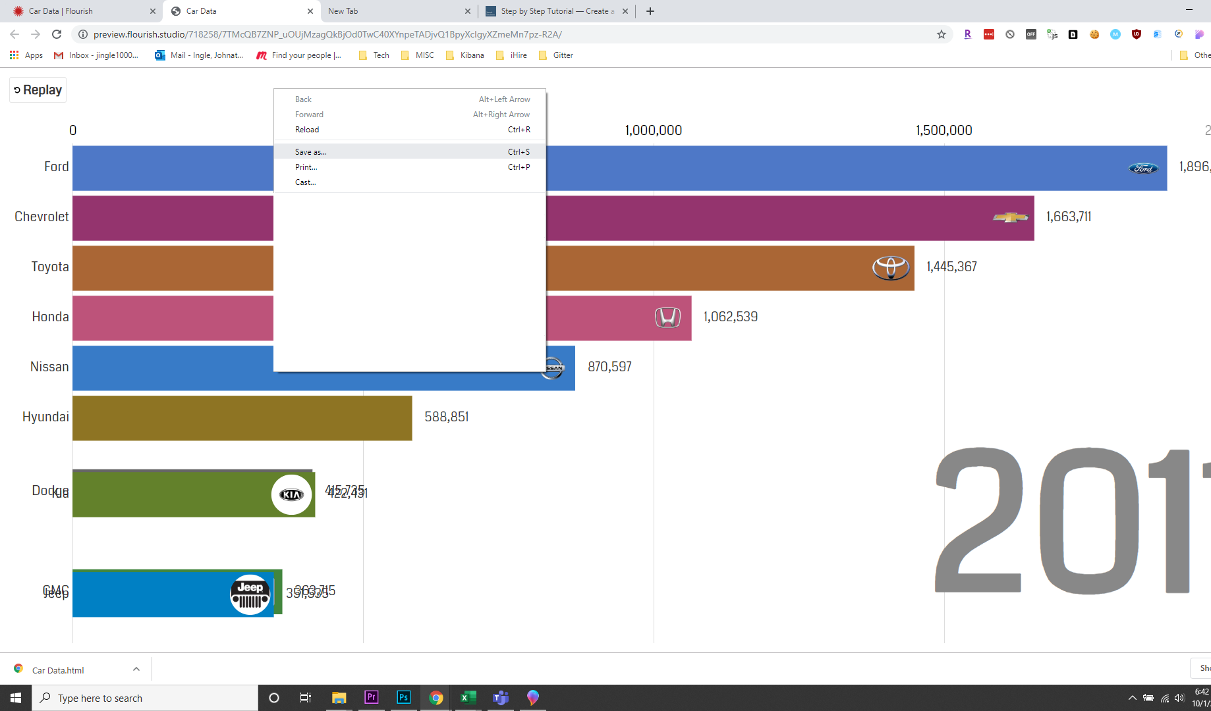Choose Save as from the context menu
Image resolution: width=1211 pixels, height=711 pixels.
pyautogui.click(x=310, y=151)
